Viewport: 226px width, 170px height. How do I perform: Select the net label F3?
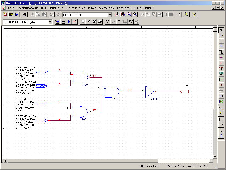(130, 90)
